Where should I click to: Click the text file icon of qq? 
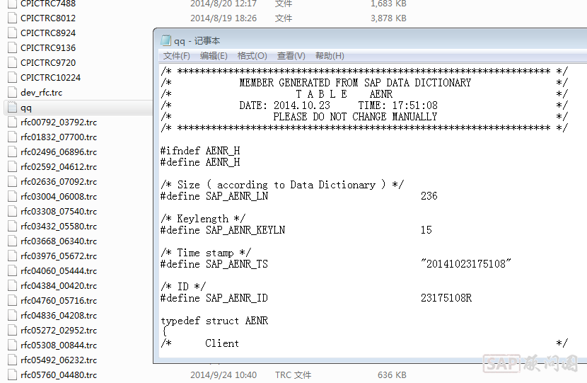click(x=12, y=108)
